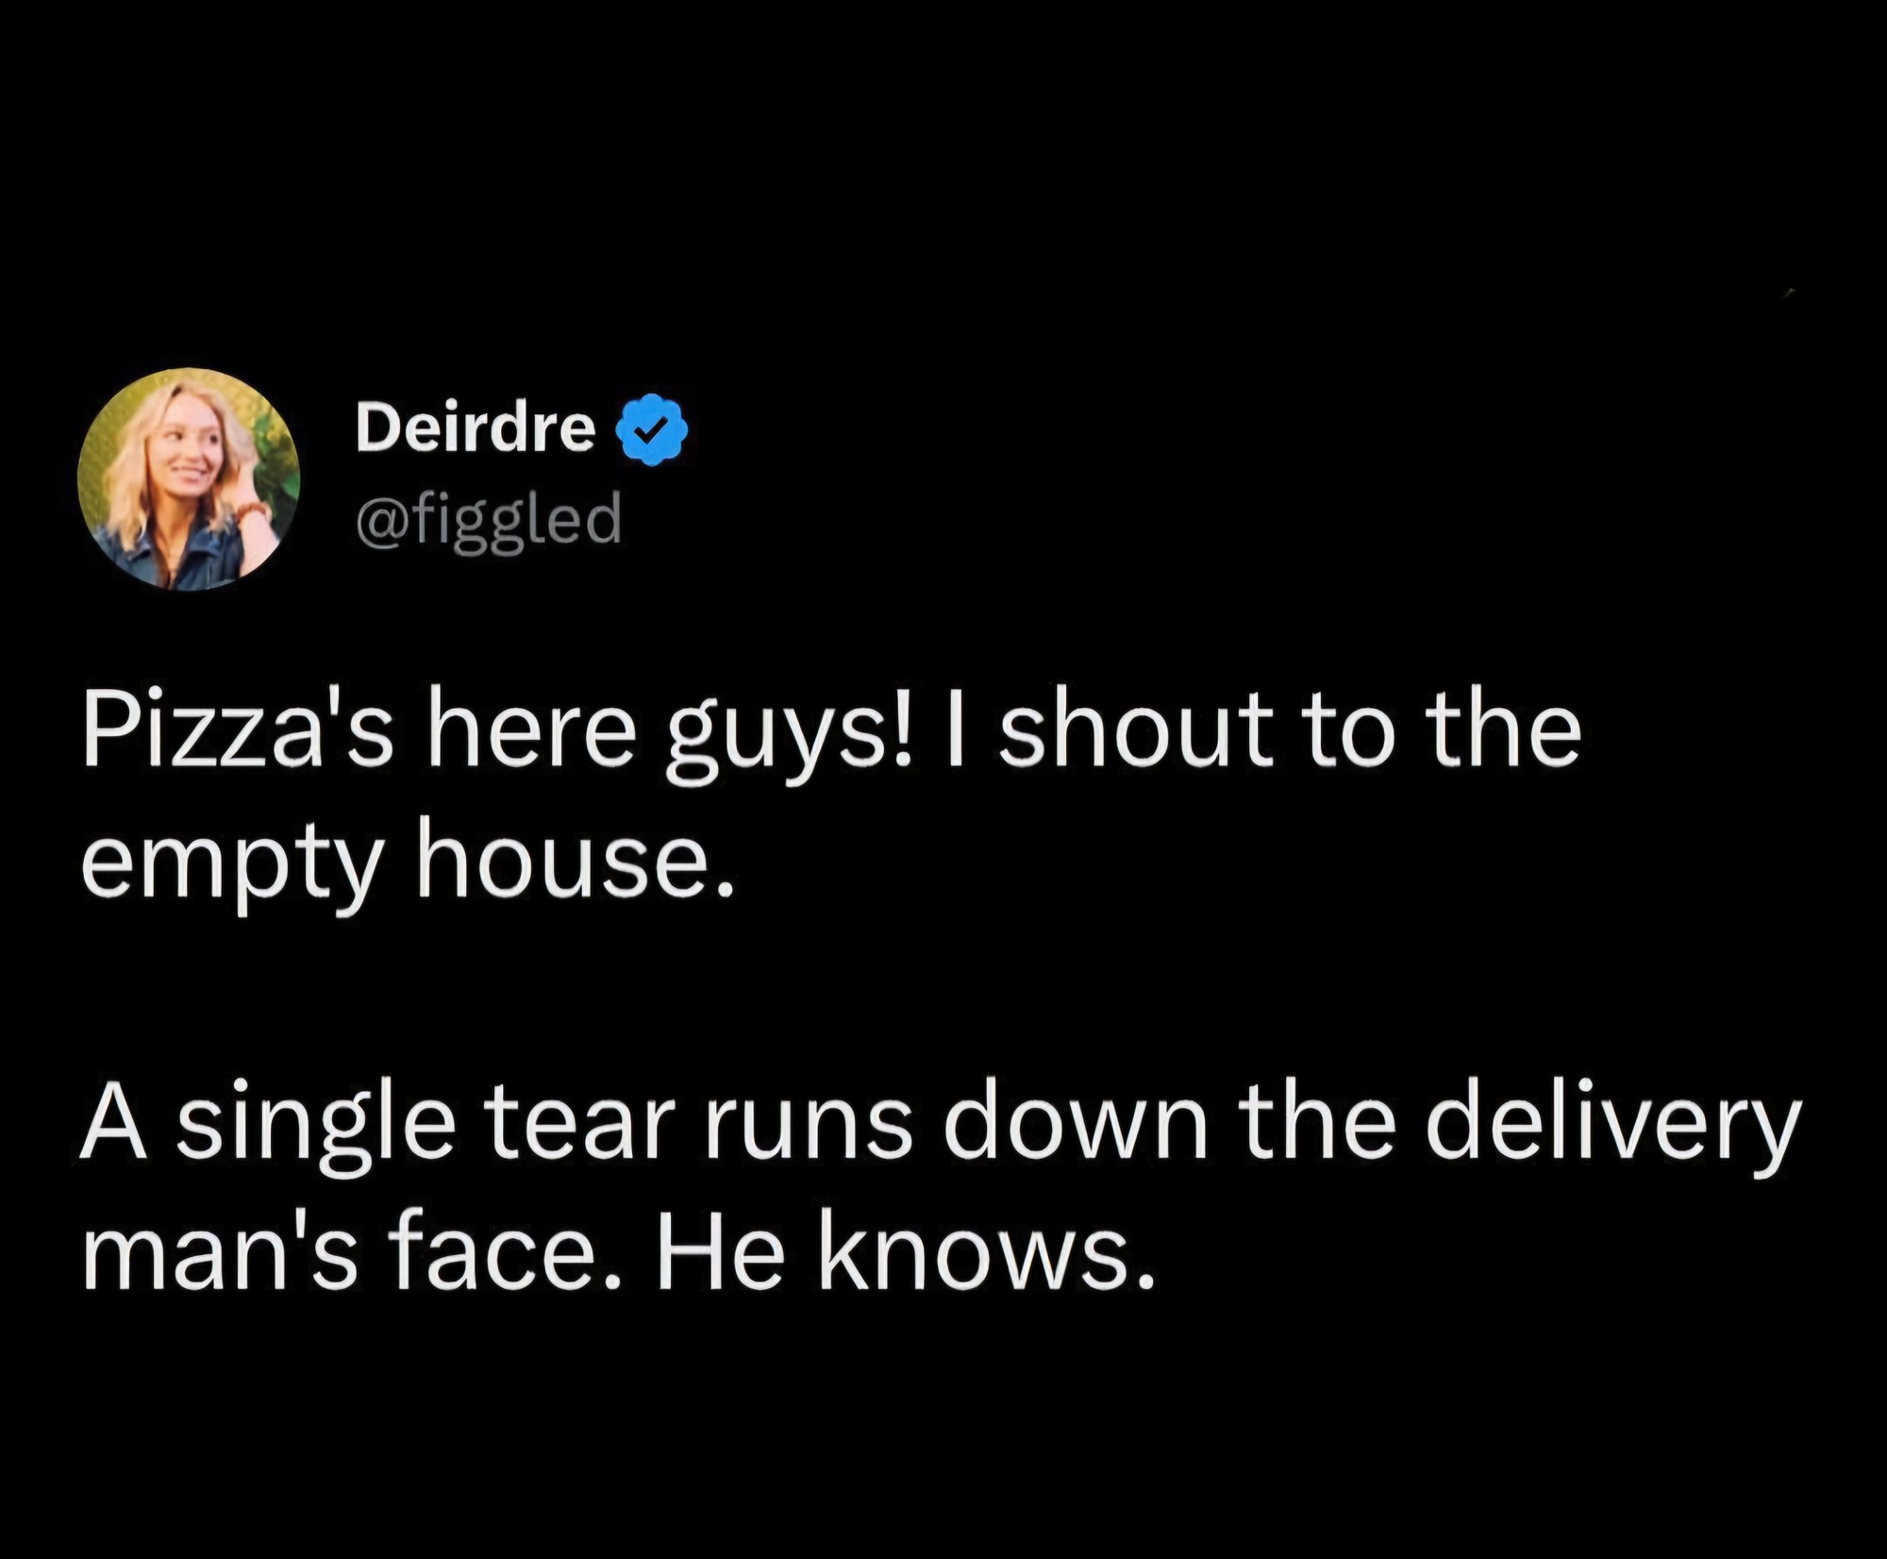The width and height of the screenshot is (1887, 1559).
Task: Click the blue verified checkmark badge
Action: pyautogui.click(x=651, y=429)
